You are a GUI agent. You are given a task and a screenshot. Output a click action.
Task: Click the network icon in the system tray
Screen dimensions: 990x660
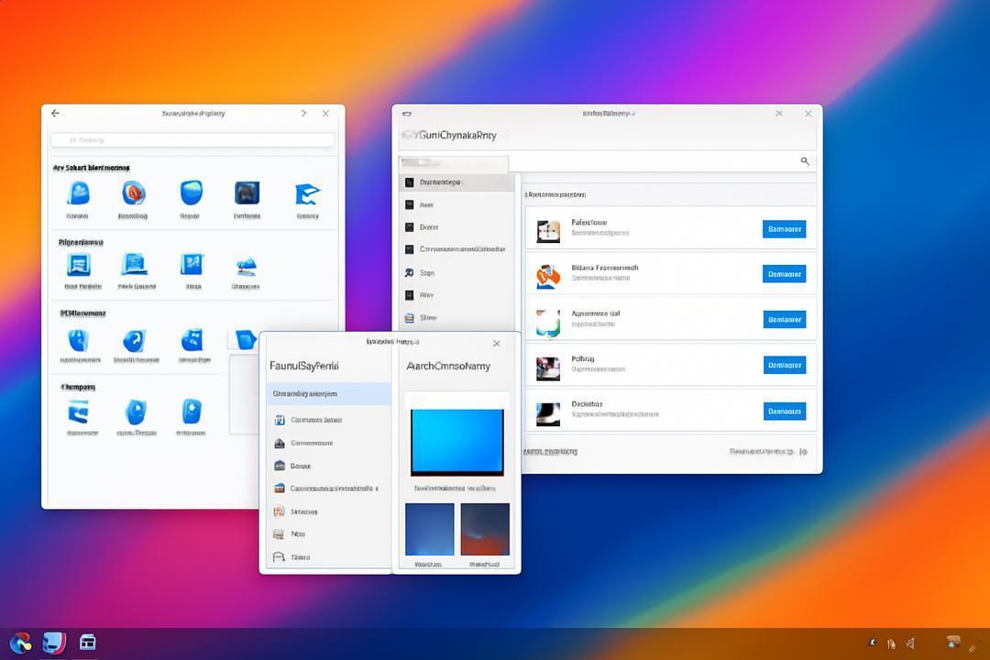pyautogui.click(x=891, y=644)
